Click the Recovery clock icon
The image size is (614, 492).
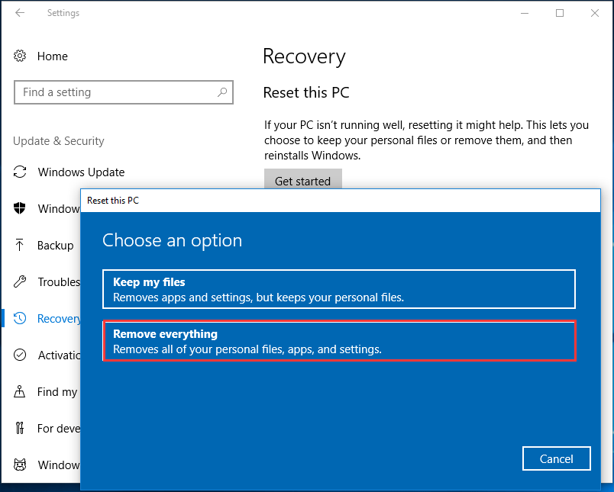pos(20,318)
